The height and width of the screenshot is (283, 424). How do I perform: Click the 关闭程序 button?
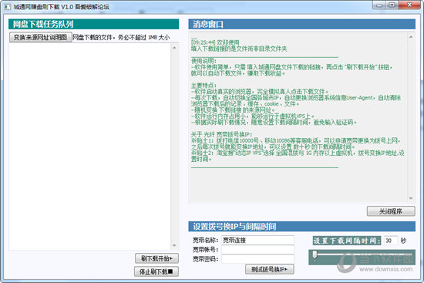point(391,211)
